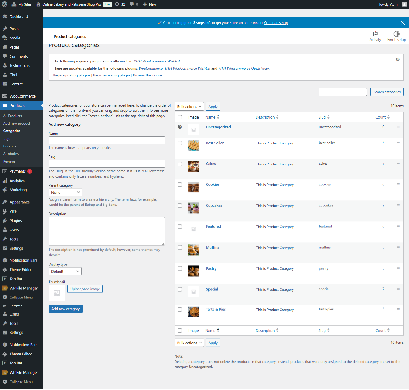The height and width of the screenshot is (390, 409).
Task: Open the WordPress logo menu
Action: coord(4,4)
